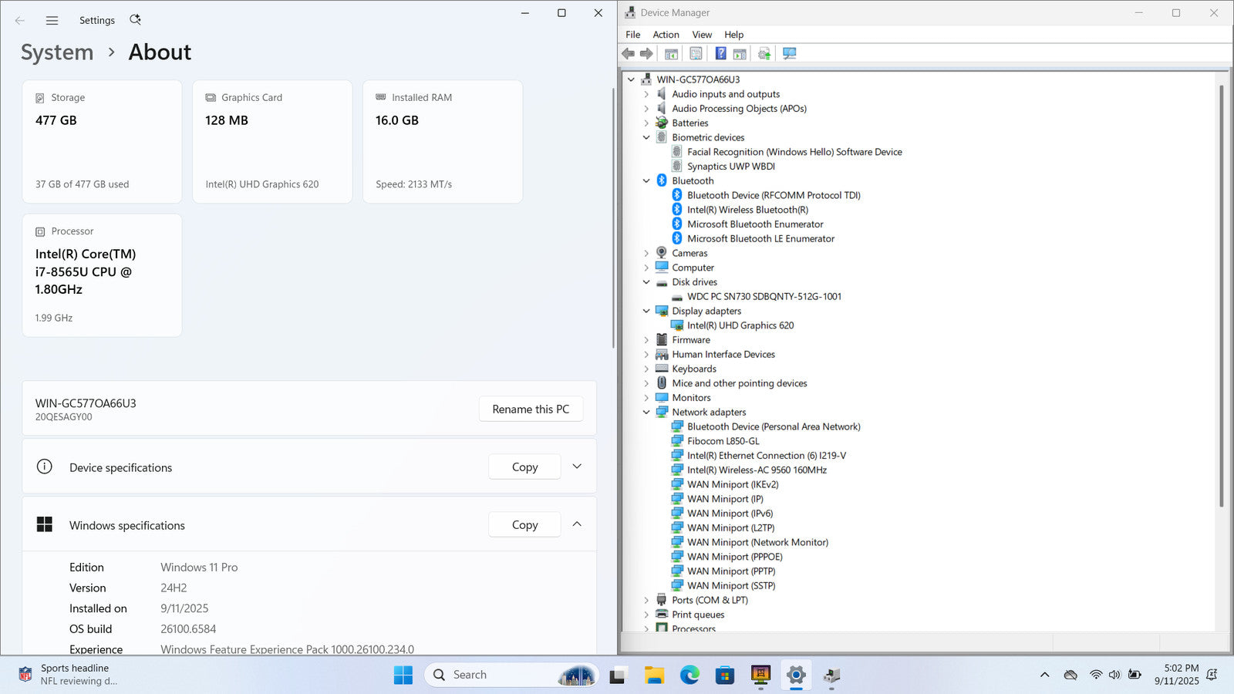Expand Audio inputs and outputs node
The height and width of the screenshot is (694, 1234).
(646, 94)
